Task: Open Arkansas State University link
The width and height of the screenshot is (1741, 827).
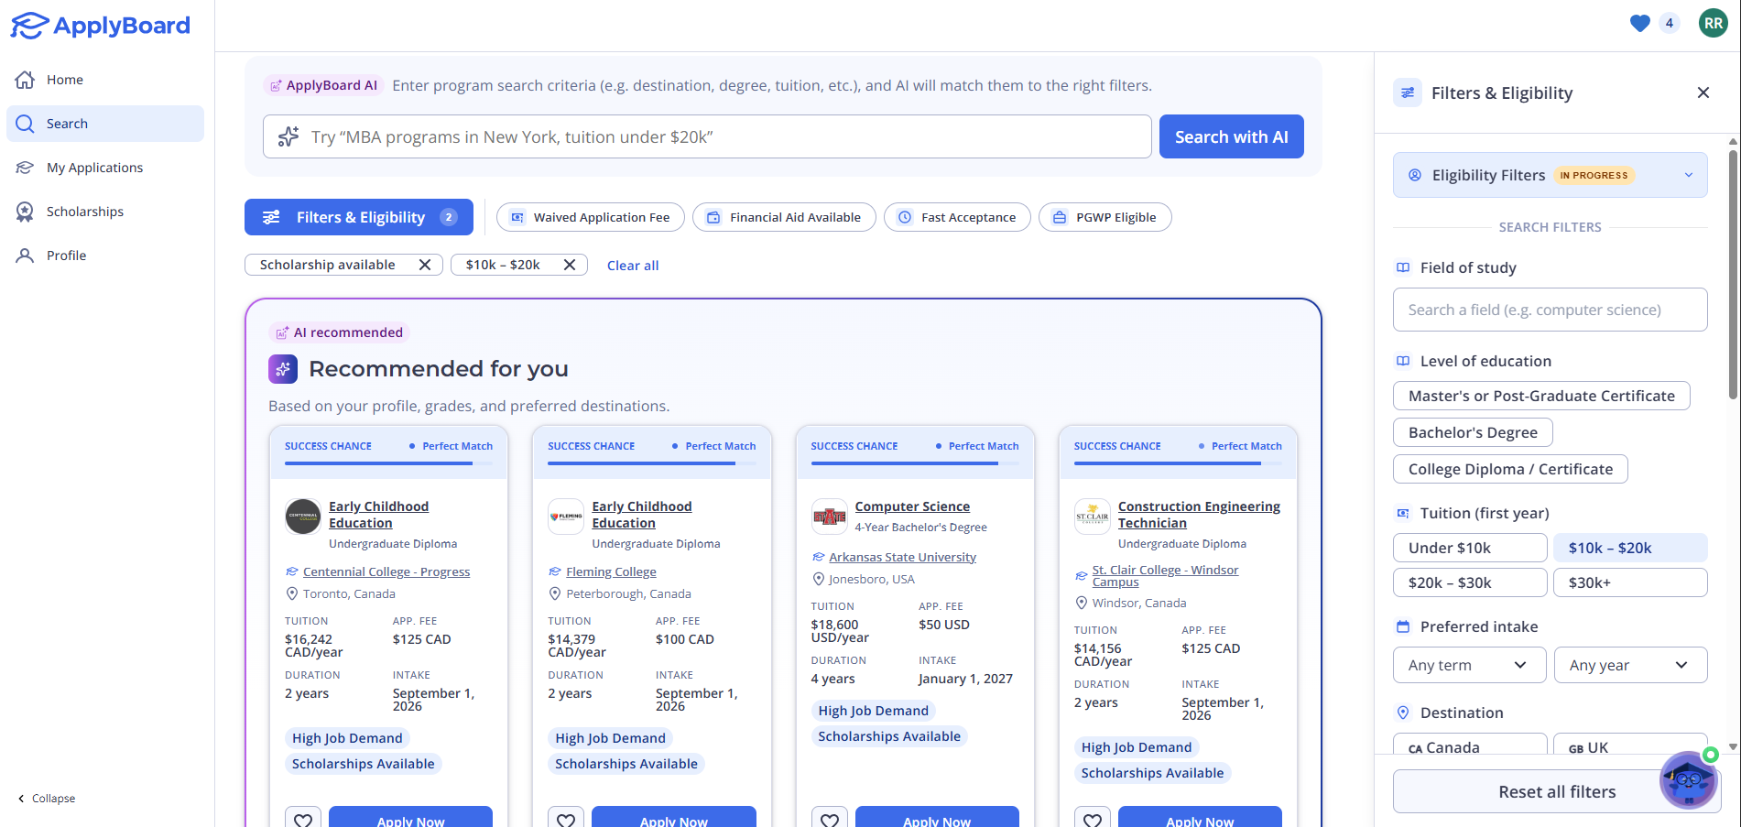Action: [902, 557]
